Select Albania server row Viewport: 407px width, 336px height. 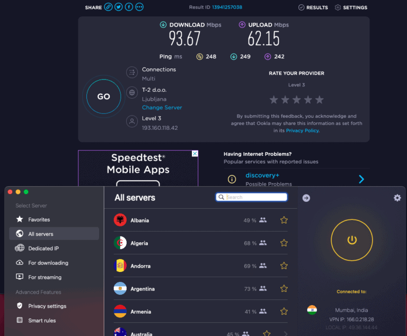[x=201, y=220]
